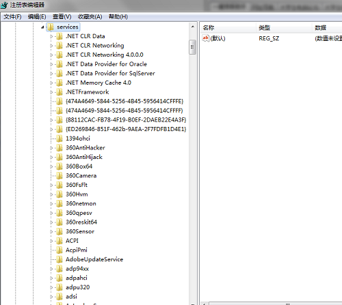The image size is (342, 305).
Task: Open the 收藏夹(A) menu
Action: (90, 17)
